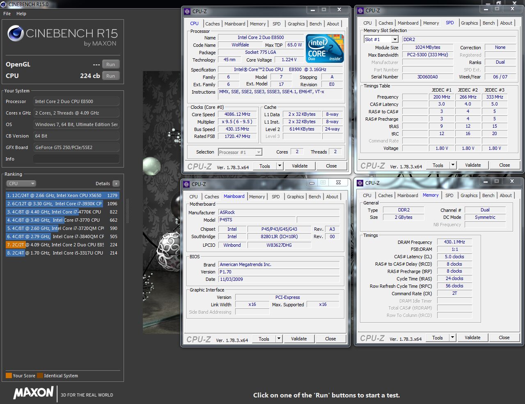Viewport: 525px width, 404px height.
Task: Click the Max Bandwidth PC2-5300 field
Action: pyautogui.click(x=427, y=55)
